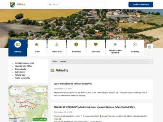Click the Aktuality breadcrumb item

(x=63, y=61)
